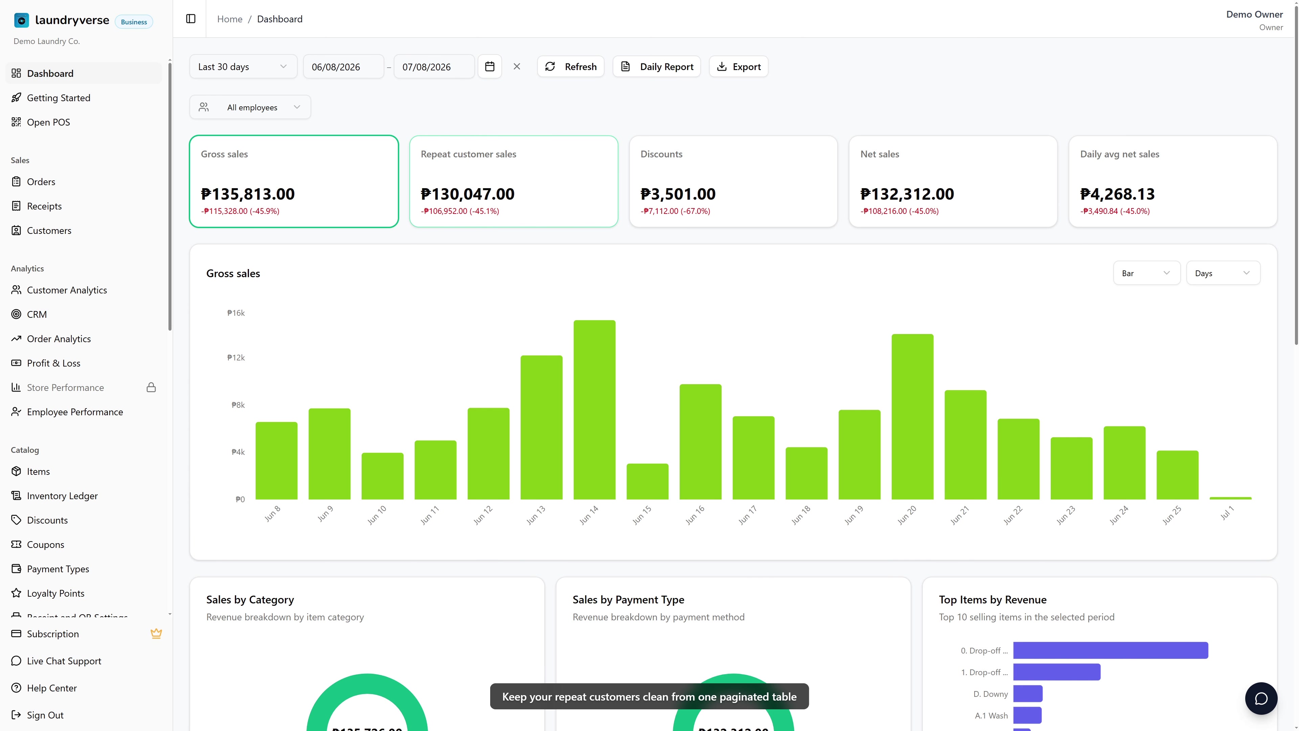1299x731 pixels.
Task: Go to Home breadcrumb link
Action: click(x=229, y=19)
